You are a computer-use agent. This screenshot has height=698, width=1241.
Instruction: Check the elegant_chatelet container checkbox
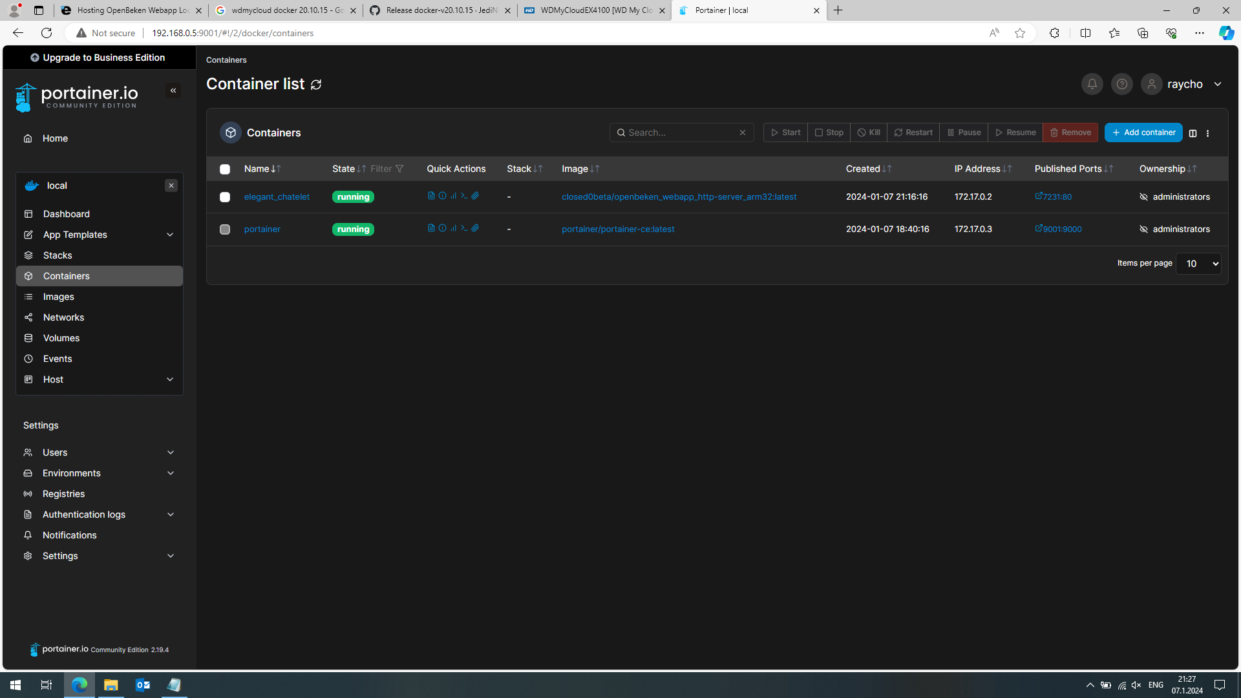(225, 197)
